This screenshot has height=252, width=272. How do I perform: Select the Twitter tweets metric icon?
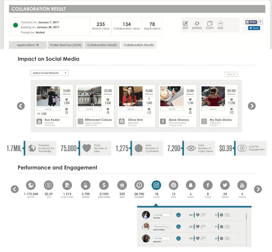pos(225,185)
